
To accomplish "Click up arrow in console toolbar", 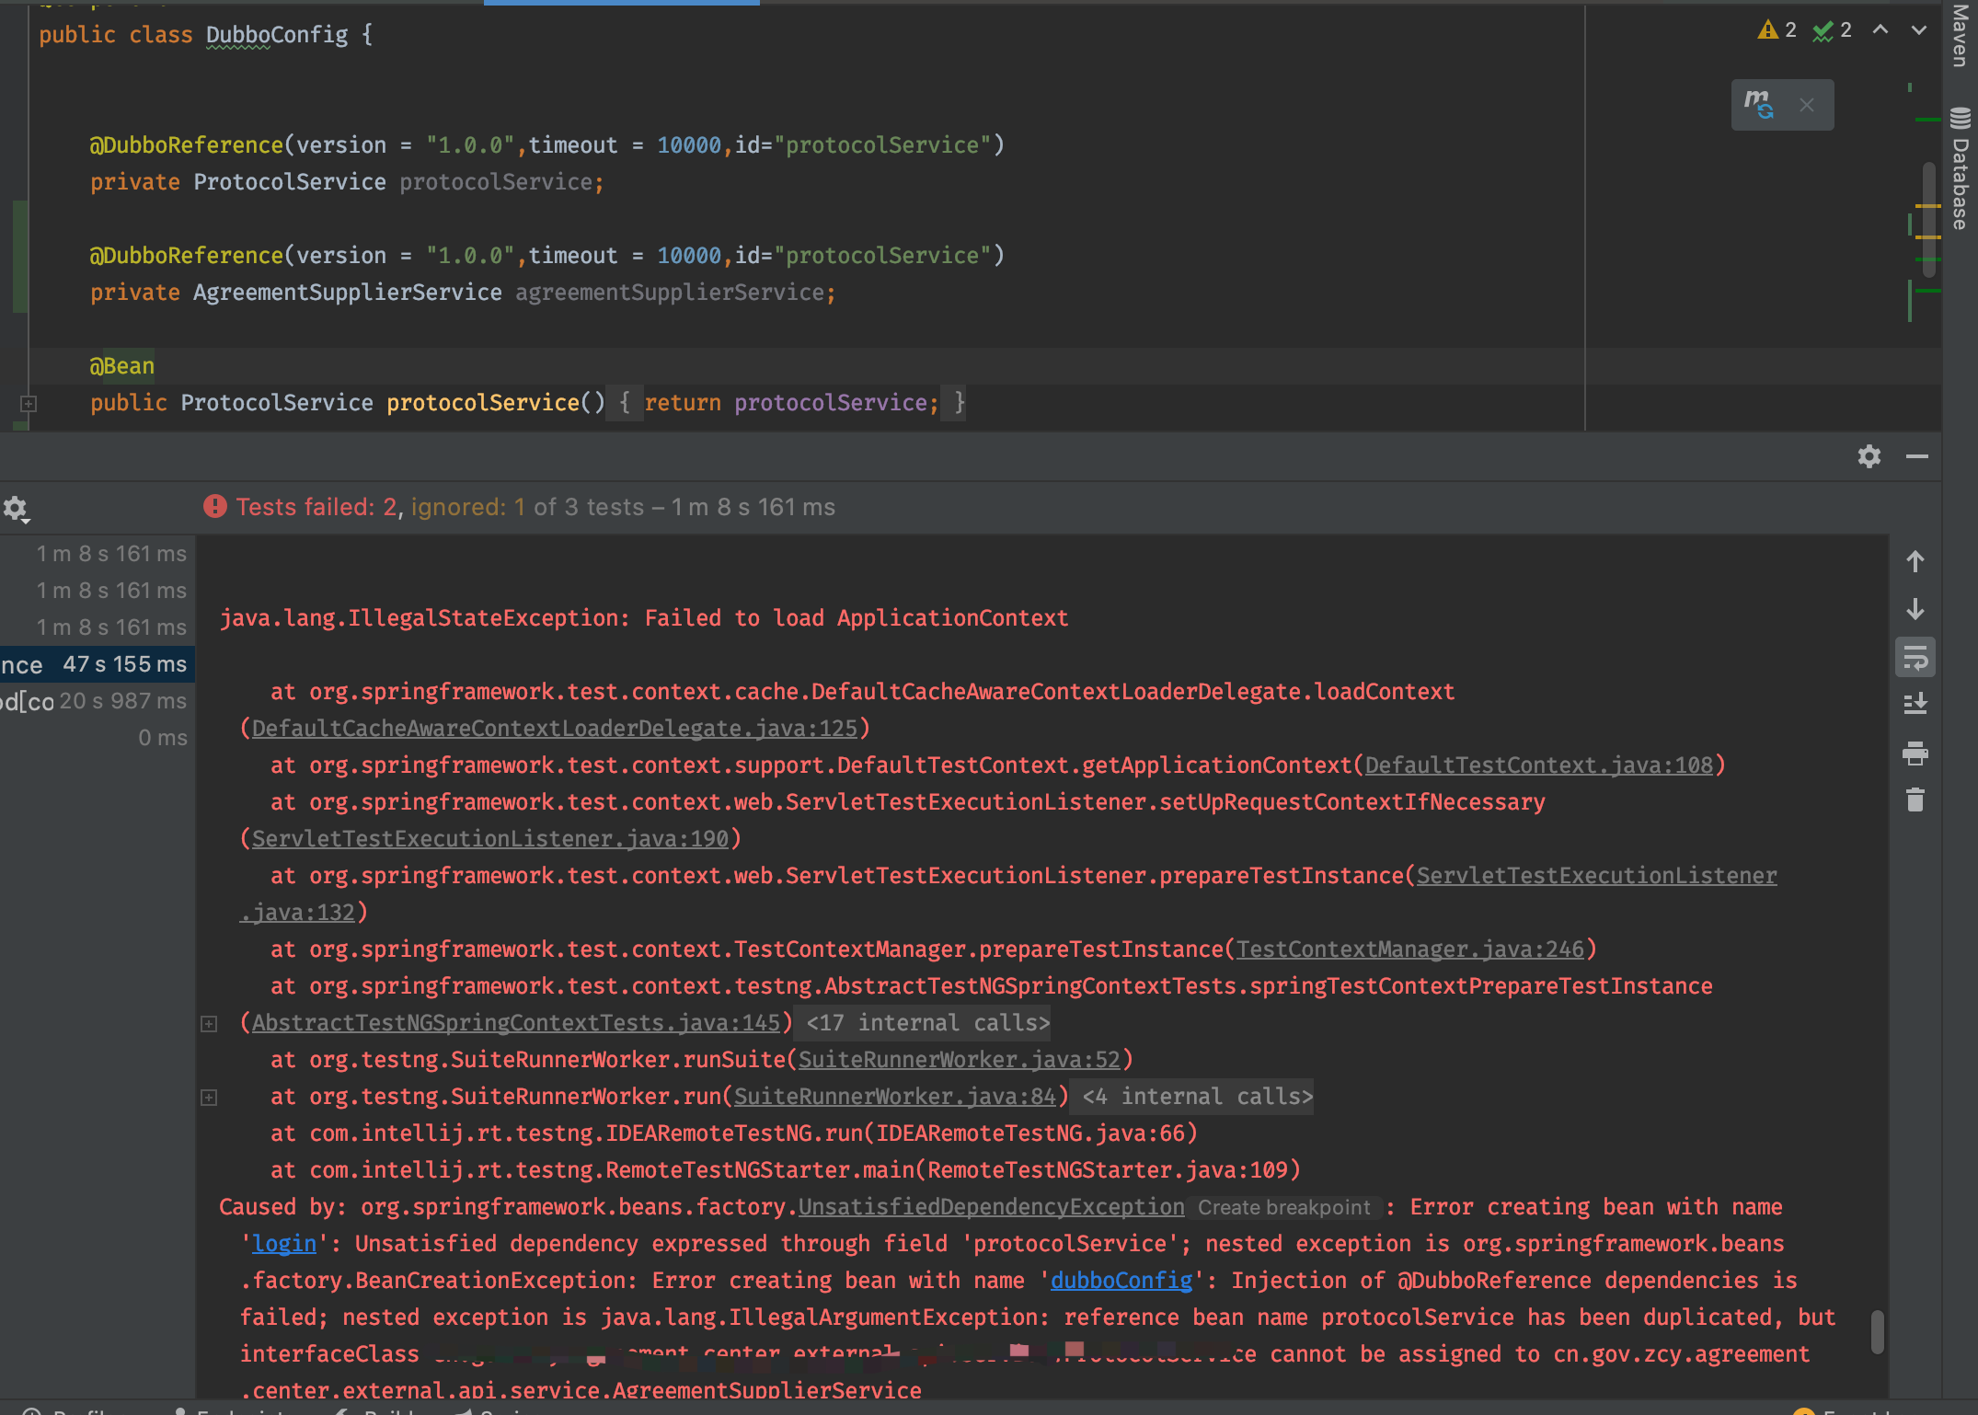I will point(1915,561).
